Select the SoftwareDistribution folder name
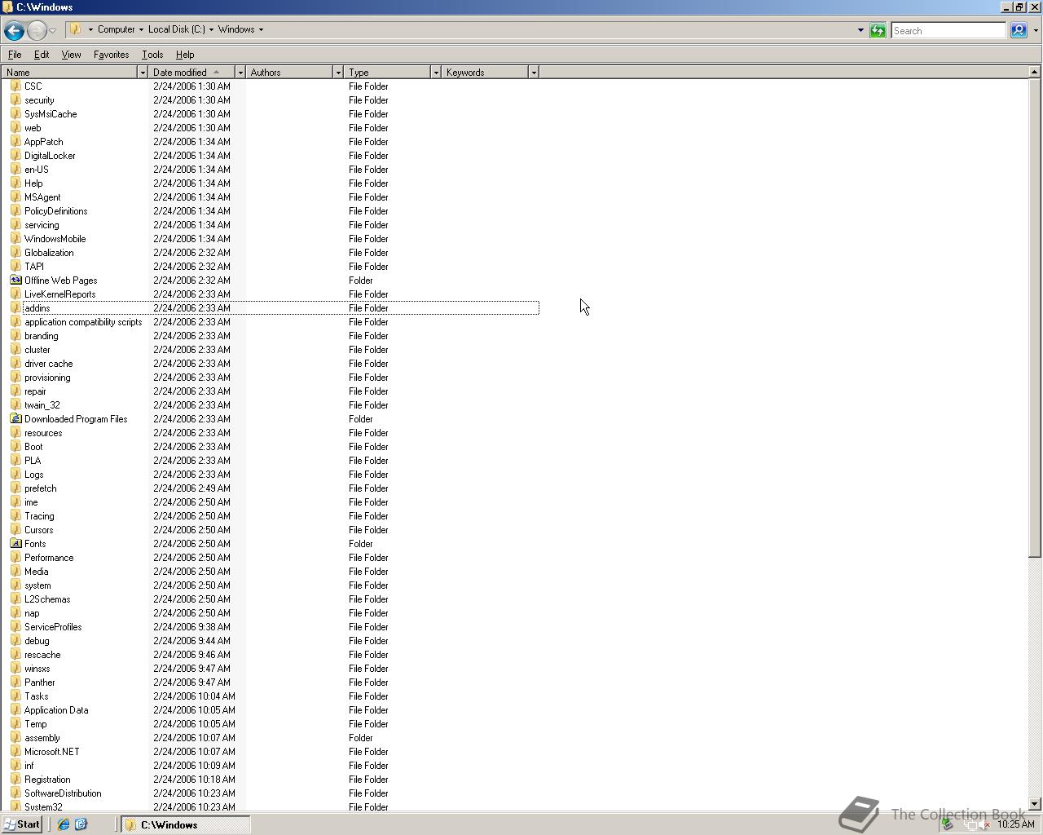 (63, 793)
